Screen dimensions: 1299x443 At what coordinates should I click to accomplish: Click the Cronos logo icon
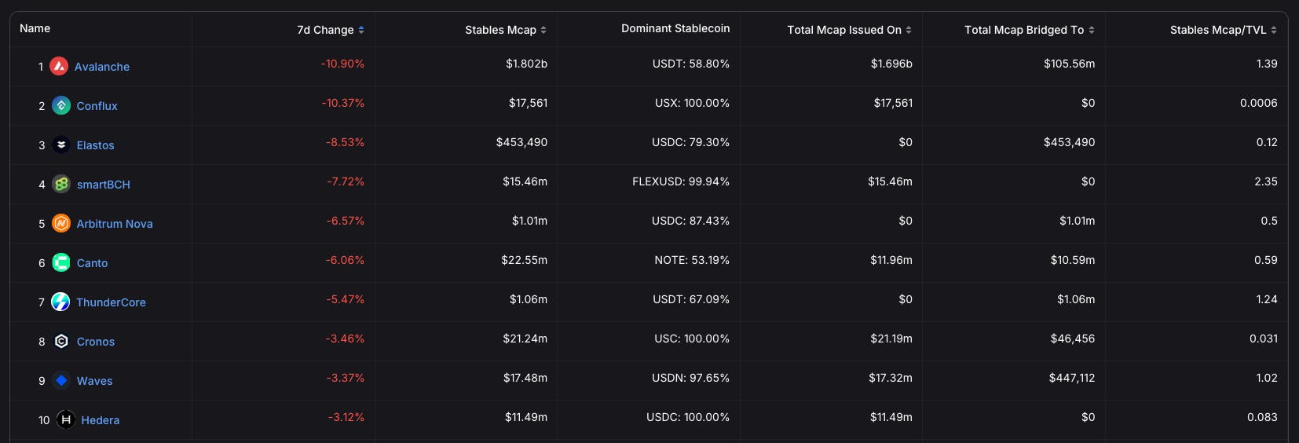point(61,341)
